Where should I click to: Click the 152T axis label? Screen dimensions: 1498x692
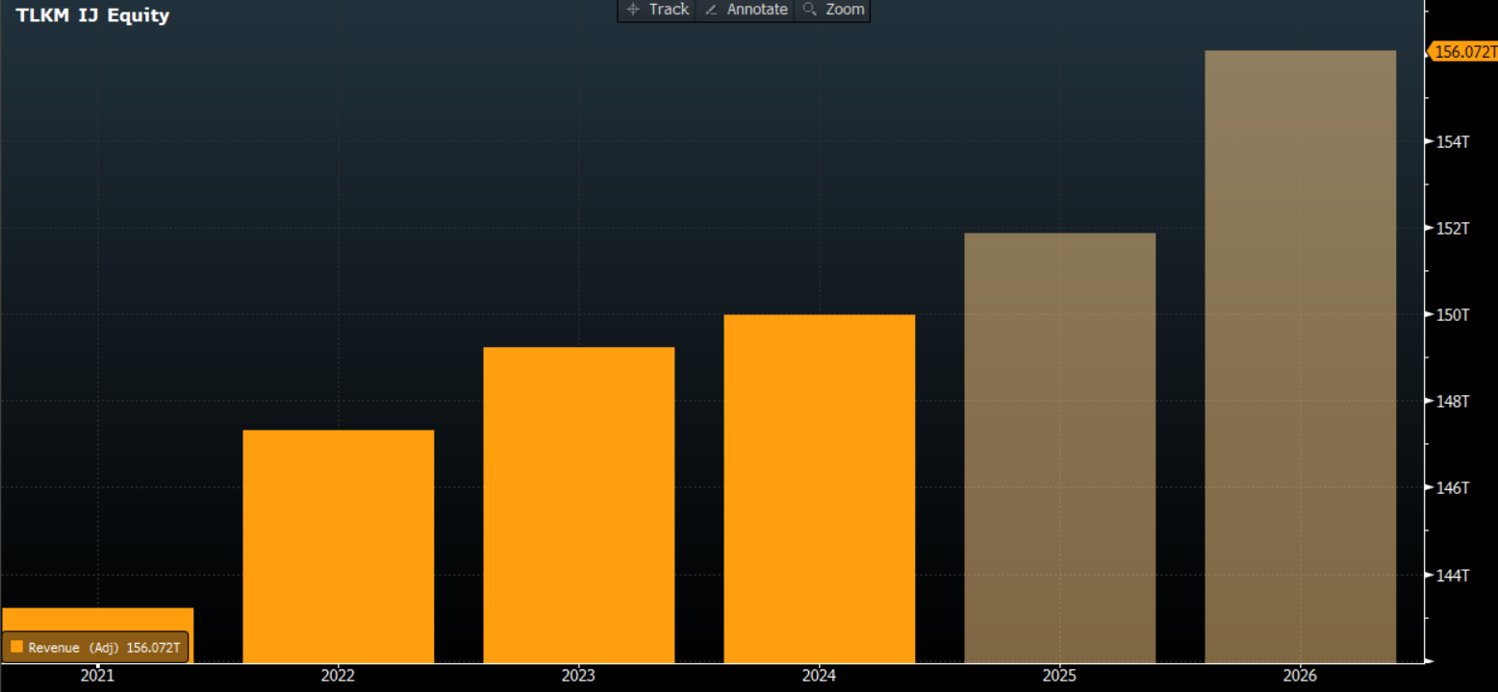[1452, 228]
